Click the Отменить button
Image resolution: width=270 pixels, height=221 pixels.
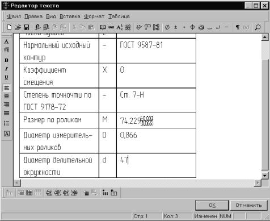248,205
